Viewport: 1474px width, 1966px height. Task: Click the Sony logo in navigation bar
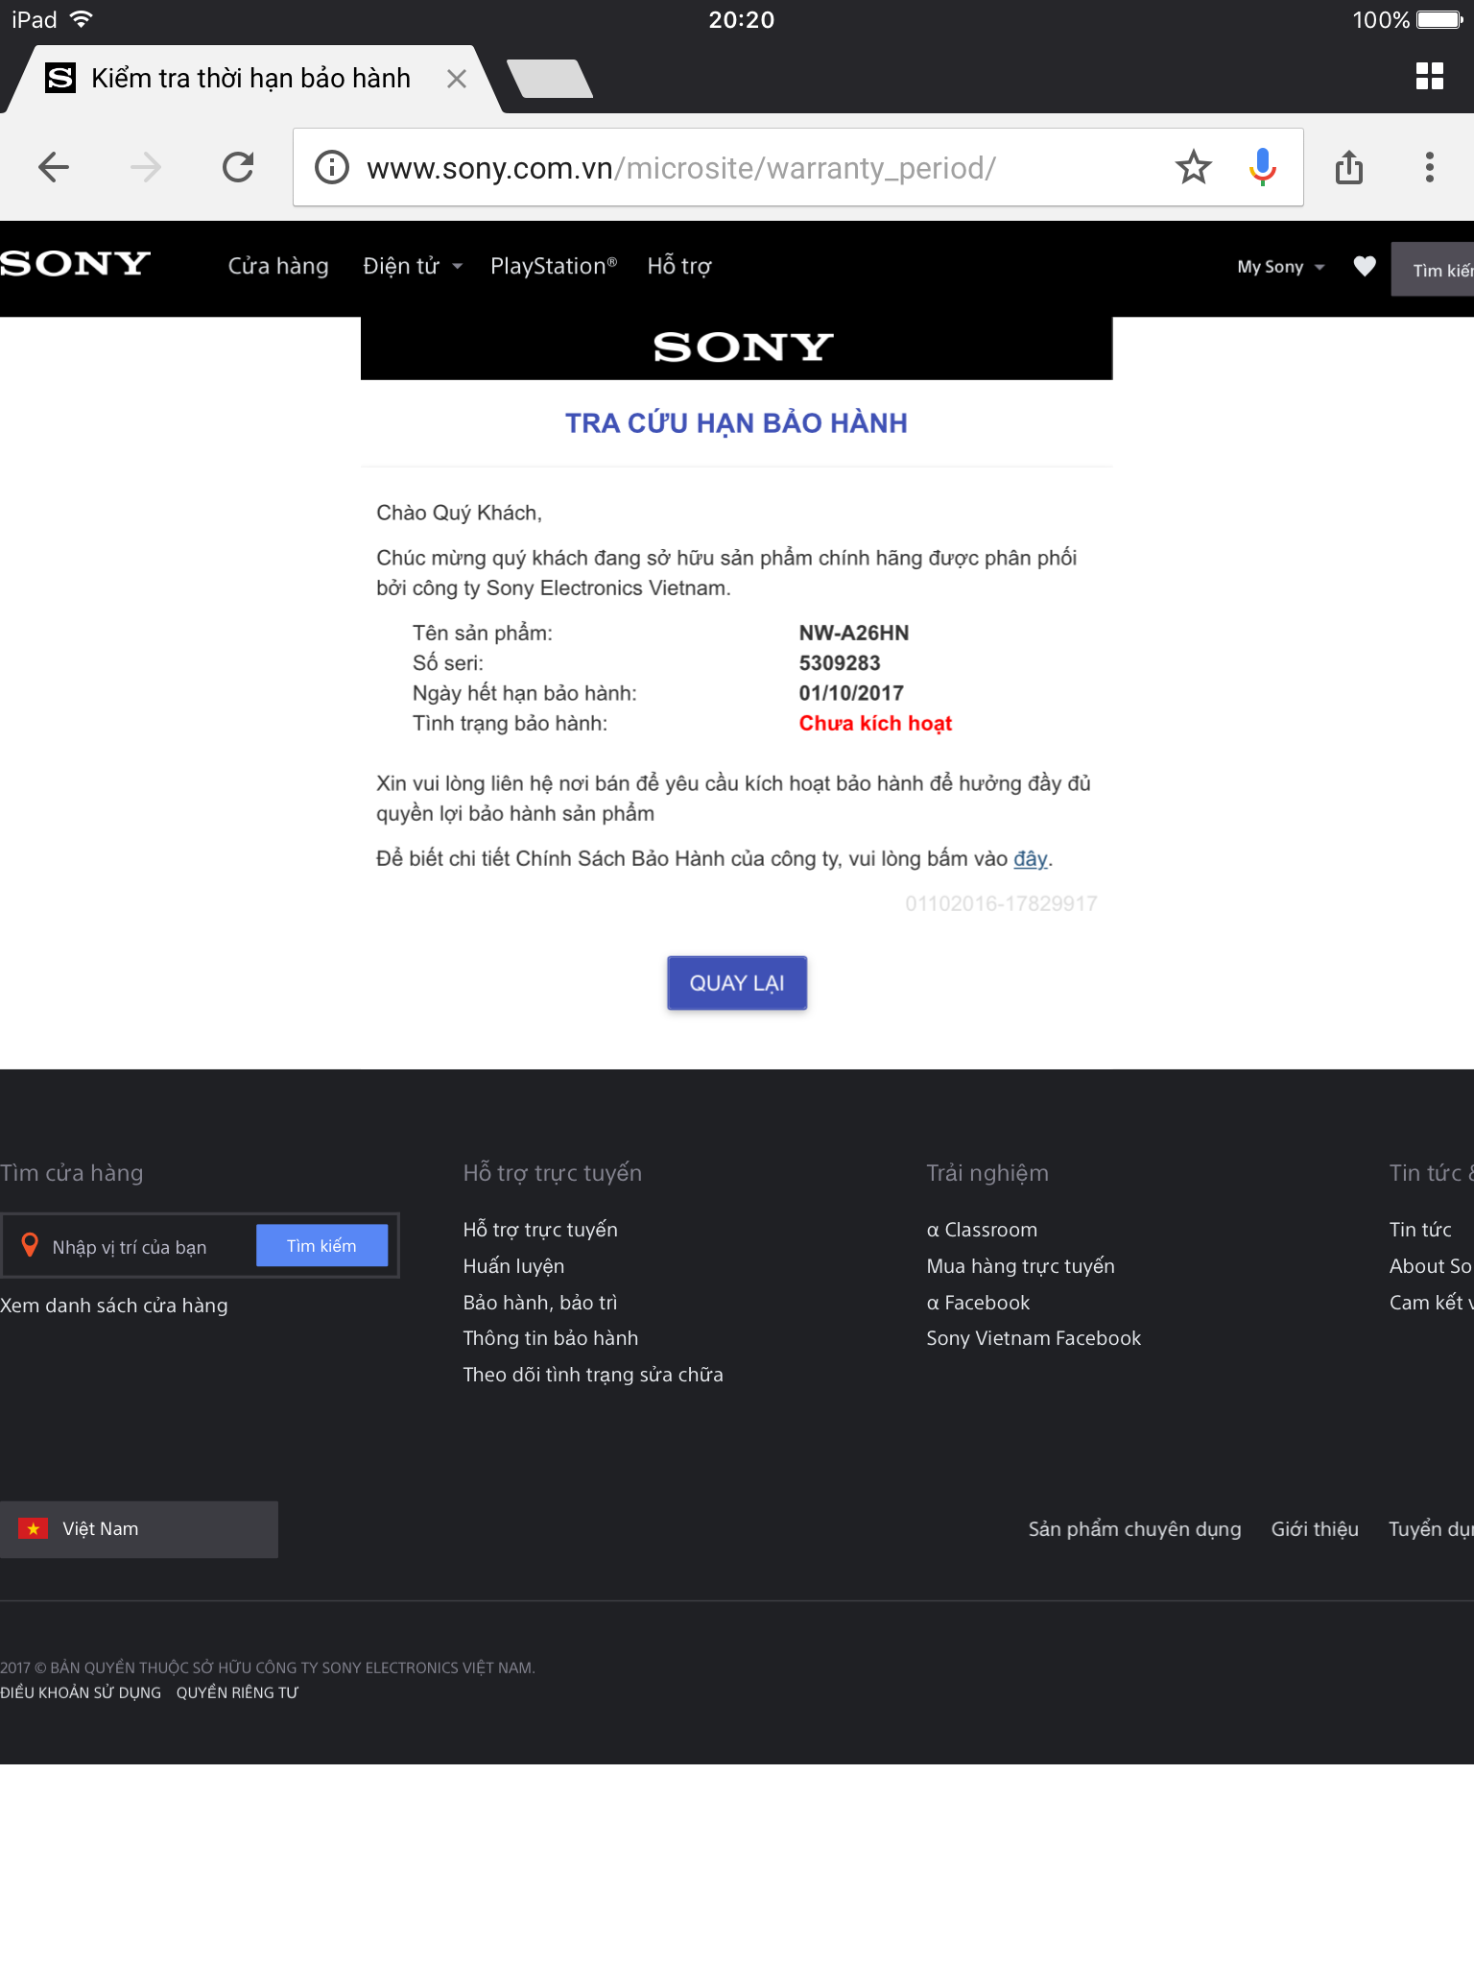click(75, 263)
